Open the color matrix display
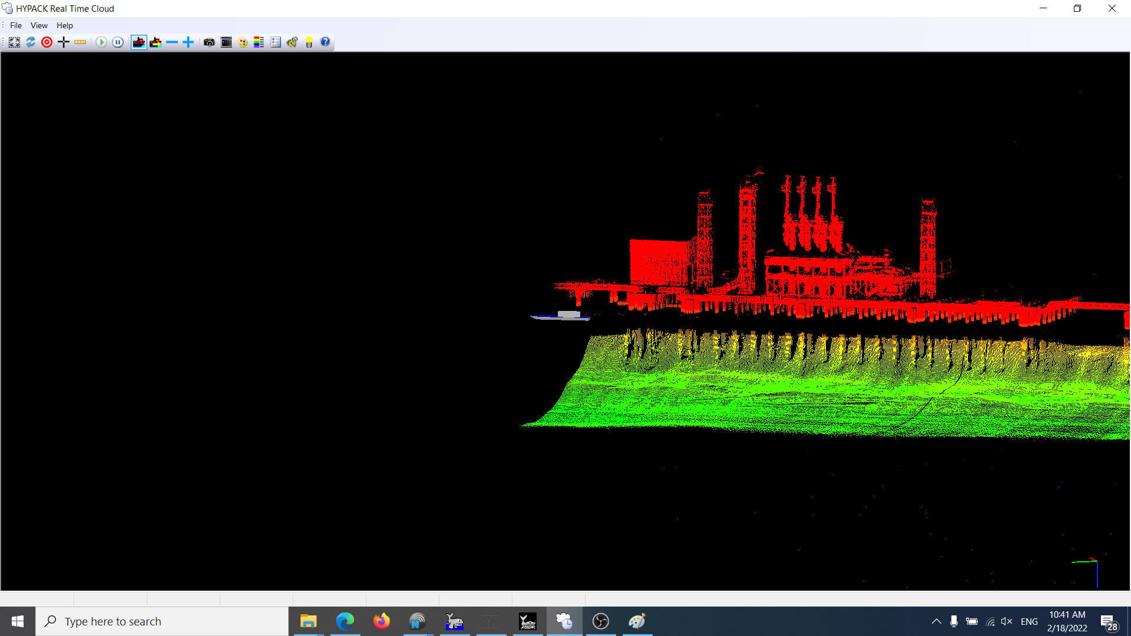Image resolution: width=1131 pixels, height=636 pixels. click(226, 42)
